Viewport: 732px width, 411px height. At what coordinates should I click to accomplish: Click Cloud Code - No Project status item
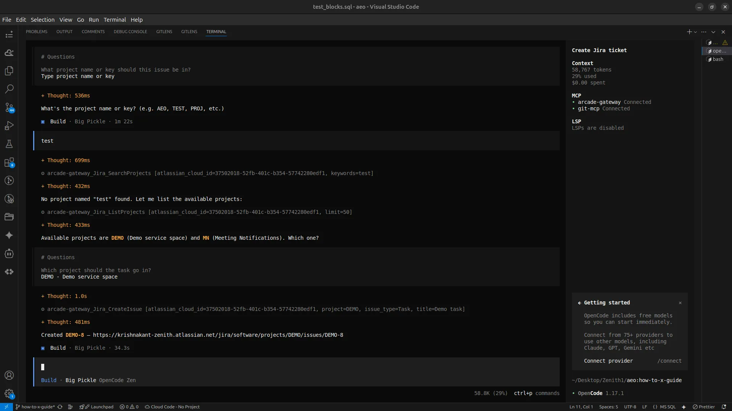[x=172, y=407]
